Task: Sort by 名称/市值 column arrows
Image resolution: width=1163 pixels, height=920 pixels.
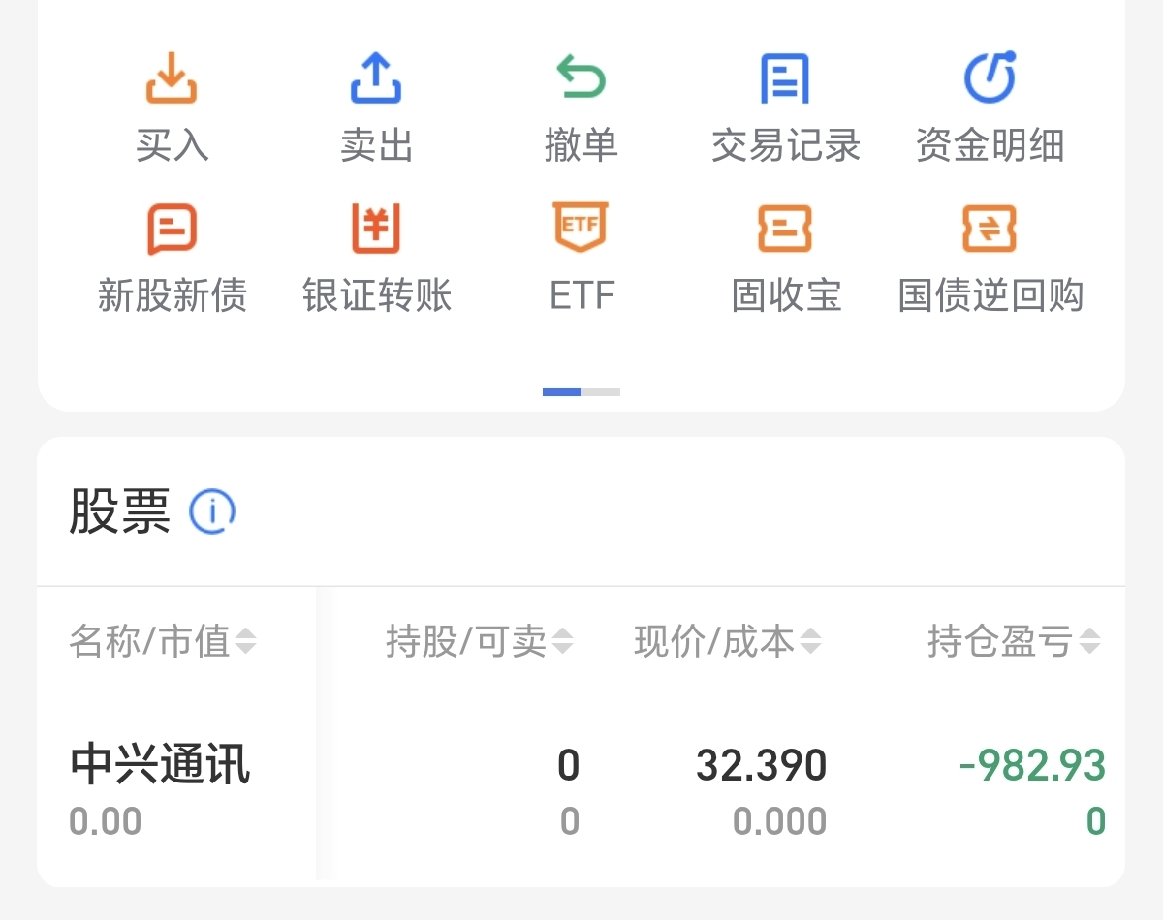Action: point(246,641)
